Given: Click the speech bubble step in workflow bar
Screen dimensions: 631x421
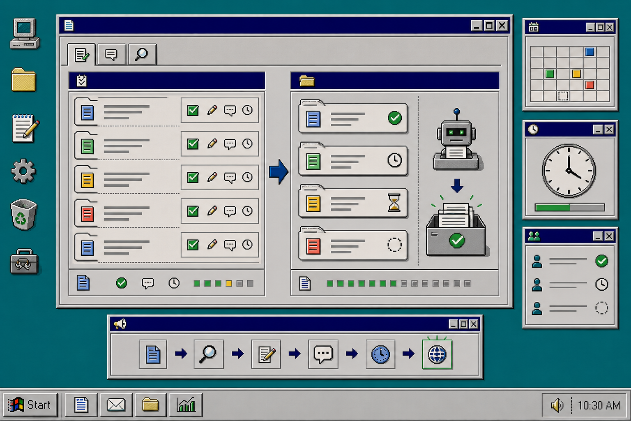Looking at the screenshot, I should [x=323, y=354].
